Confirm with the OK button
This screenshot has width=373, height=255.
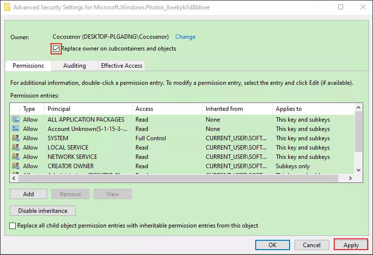point(272,245)
